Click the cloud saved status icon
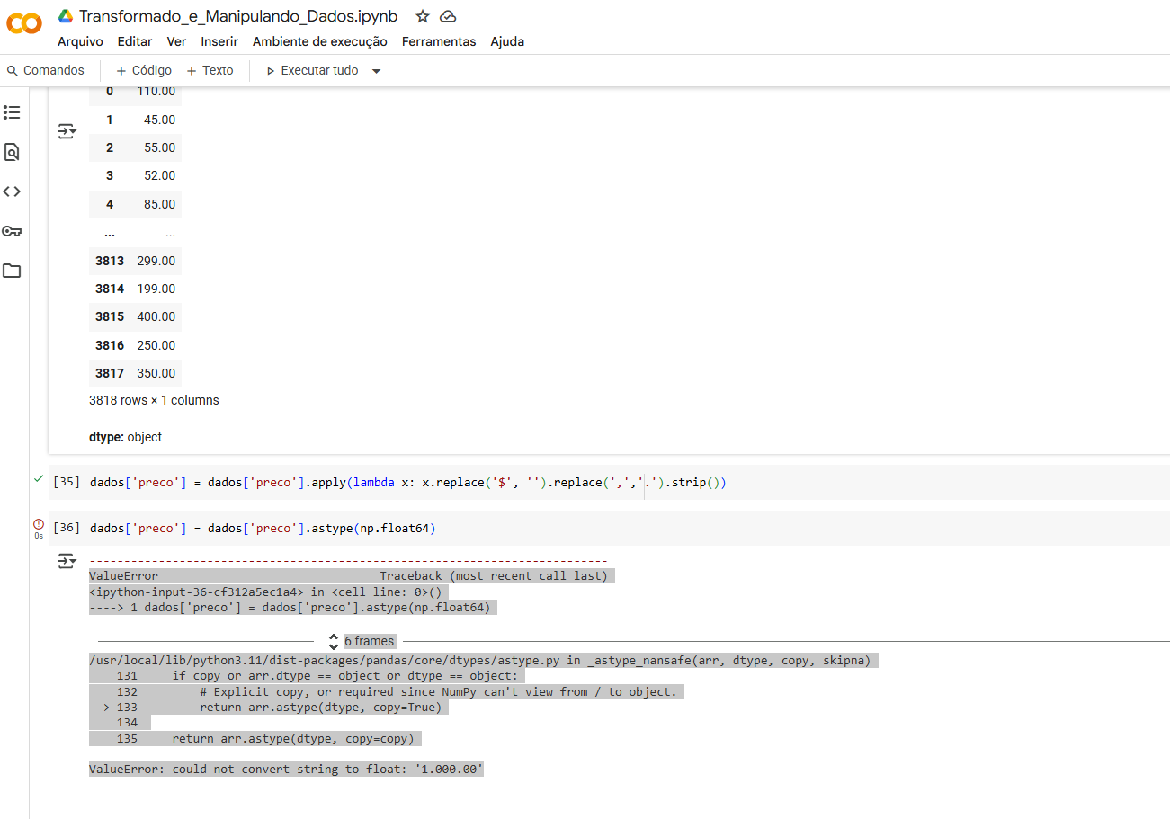Viewport: 1170px width, 819px height. (x=448, y=16)
